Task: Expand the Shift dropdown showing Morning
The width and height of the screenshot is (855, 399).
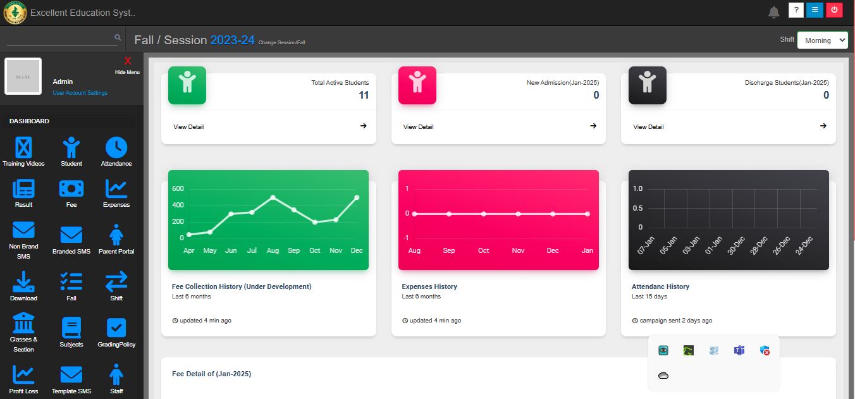Action: click(x=822, y=40)
